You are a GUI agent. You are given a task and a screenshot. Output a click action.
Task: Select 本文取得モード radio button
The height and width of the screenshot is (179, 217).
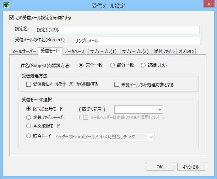pos(28,126)
